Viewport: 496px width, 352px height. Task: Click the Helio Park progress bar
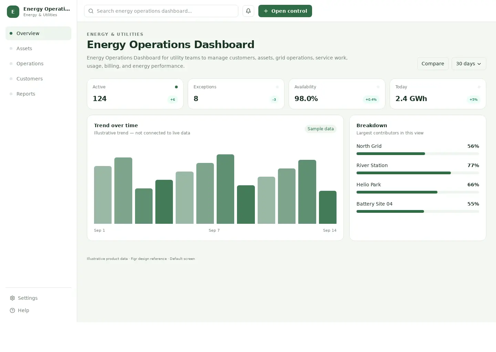(418, 192)
